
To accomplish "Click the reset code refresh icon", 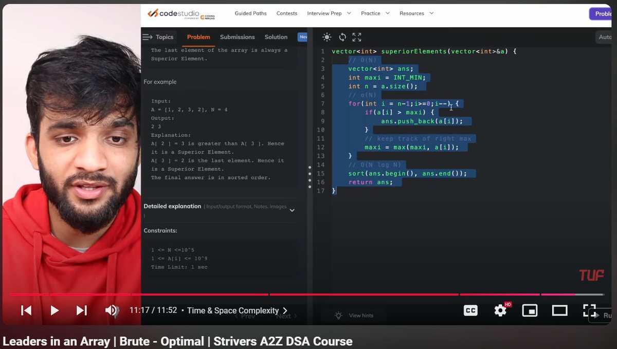I will tap(342, 37).
